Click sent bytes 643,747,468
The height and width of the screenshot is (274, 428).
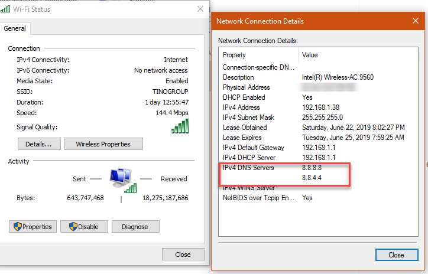pos(86,198)
